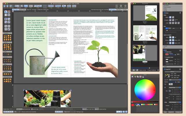Select Spread 2 thumbnail
Image resolution: width=186 pixels, height=116 pixels.
pyautogui.click(x=145, y=33)
